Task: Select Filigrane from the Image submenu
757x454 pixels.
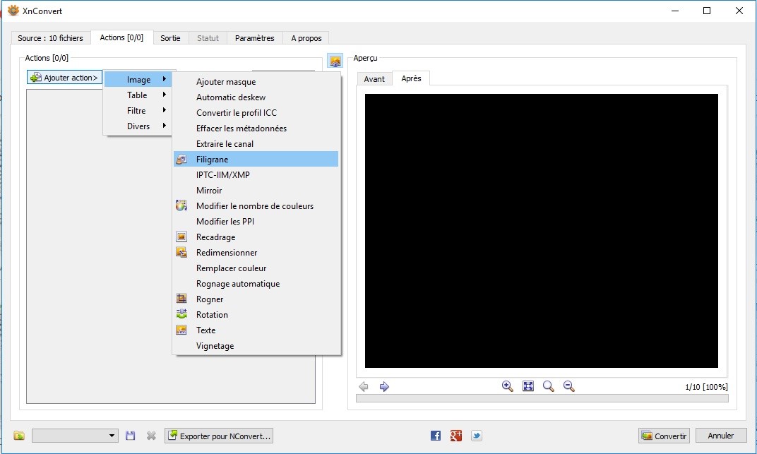Action: pos(212,160)
